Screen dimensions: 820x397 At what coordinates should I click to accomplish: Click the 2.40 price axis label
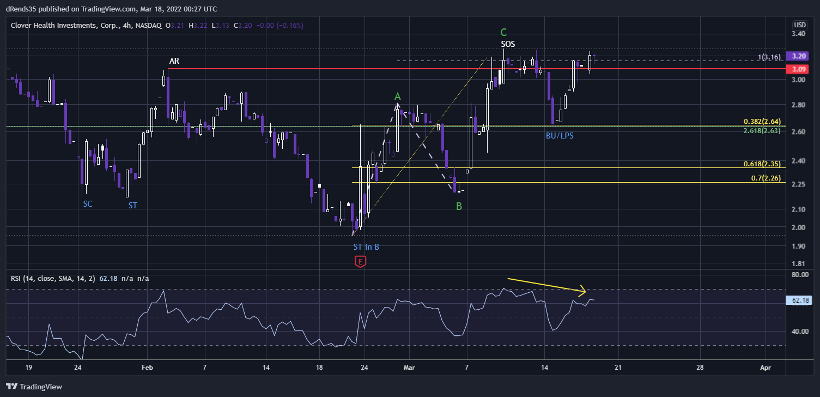pyautogui.click(x=799, y=161)
